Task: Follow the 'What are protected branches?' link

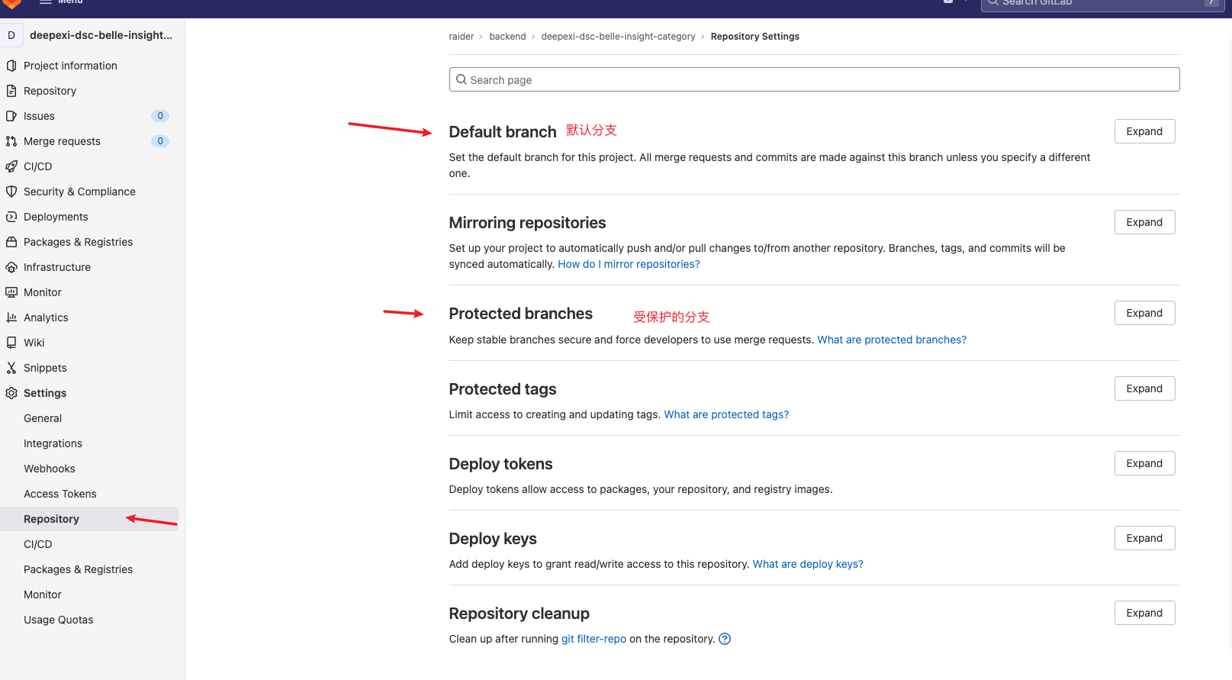Action: click(x=891, y=340)
